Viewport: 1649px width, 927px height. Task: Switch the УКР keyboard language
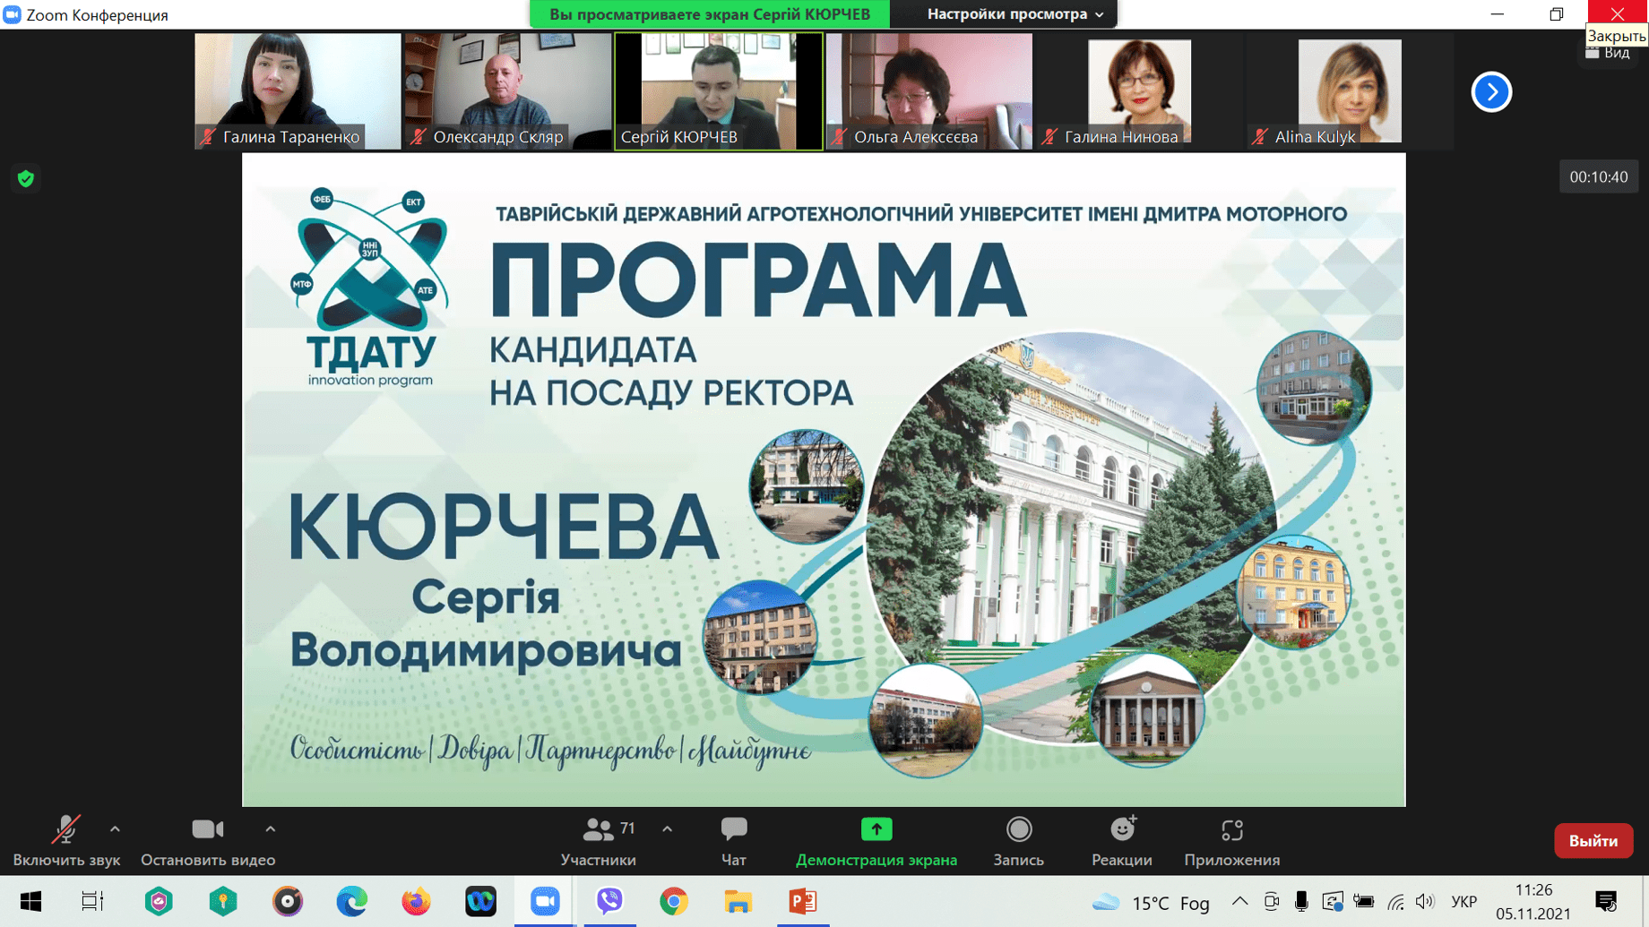(1464, 901)
